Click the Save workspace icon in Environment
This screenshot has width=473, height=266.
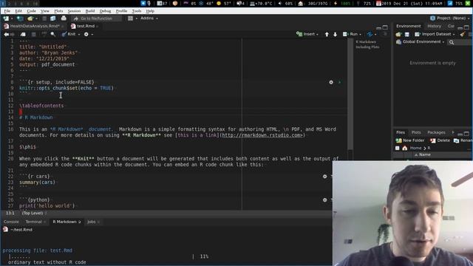[x=407, y=35]
